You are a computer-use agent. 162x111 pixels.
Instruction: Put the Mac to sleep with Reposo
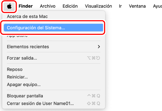click(15, 69)
